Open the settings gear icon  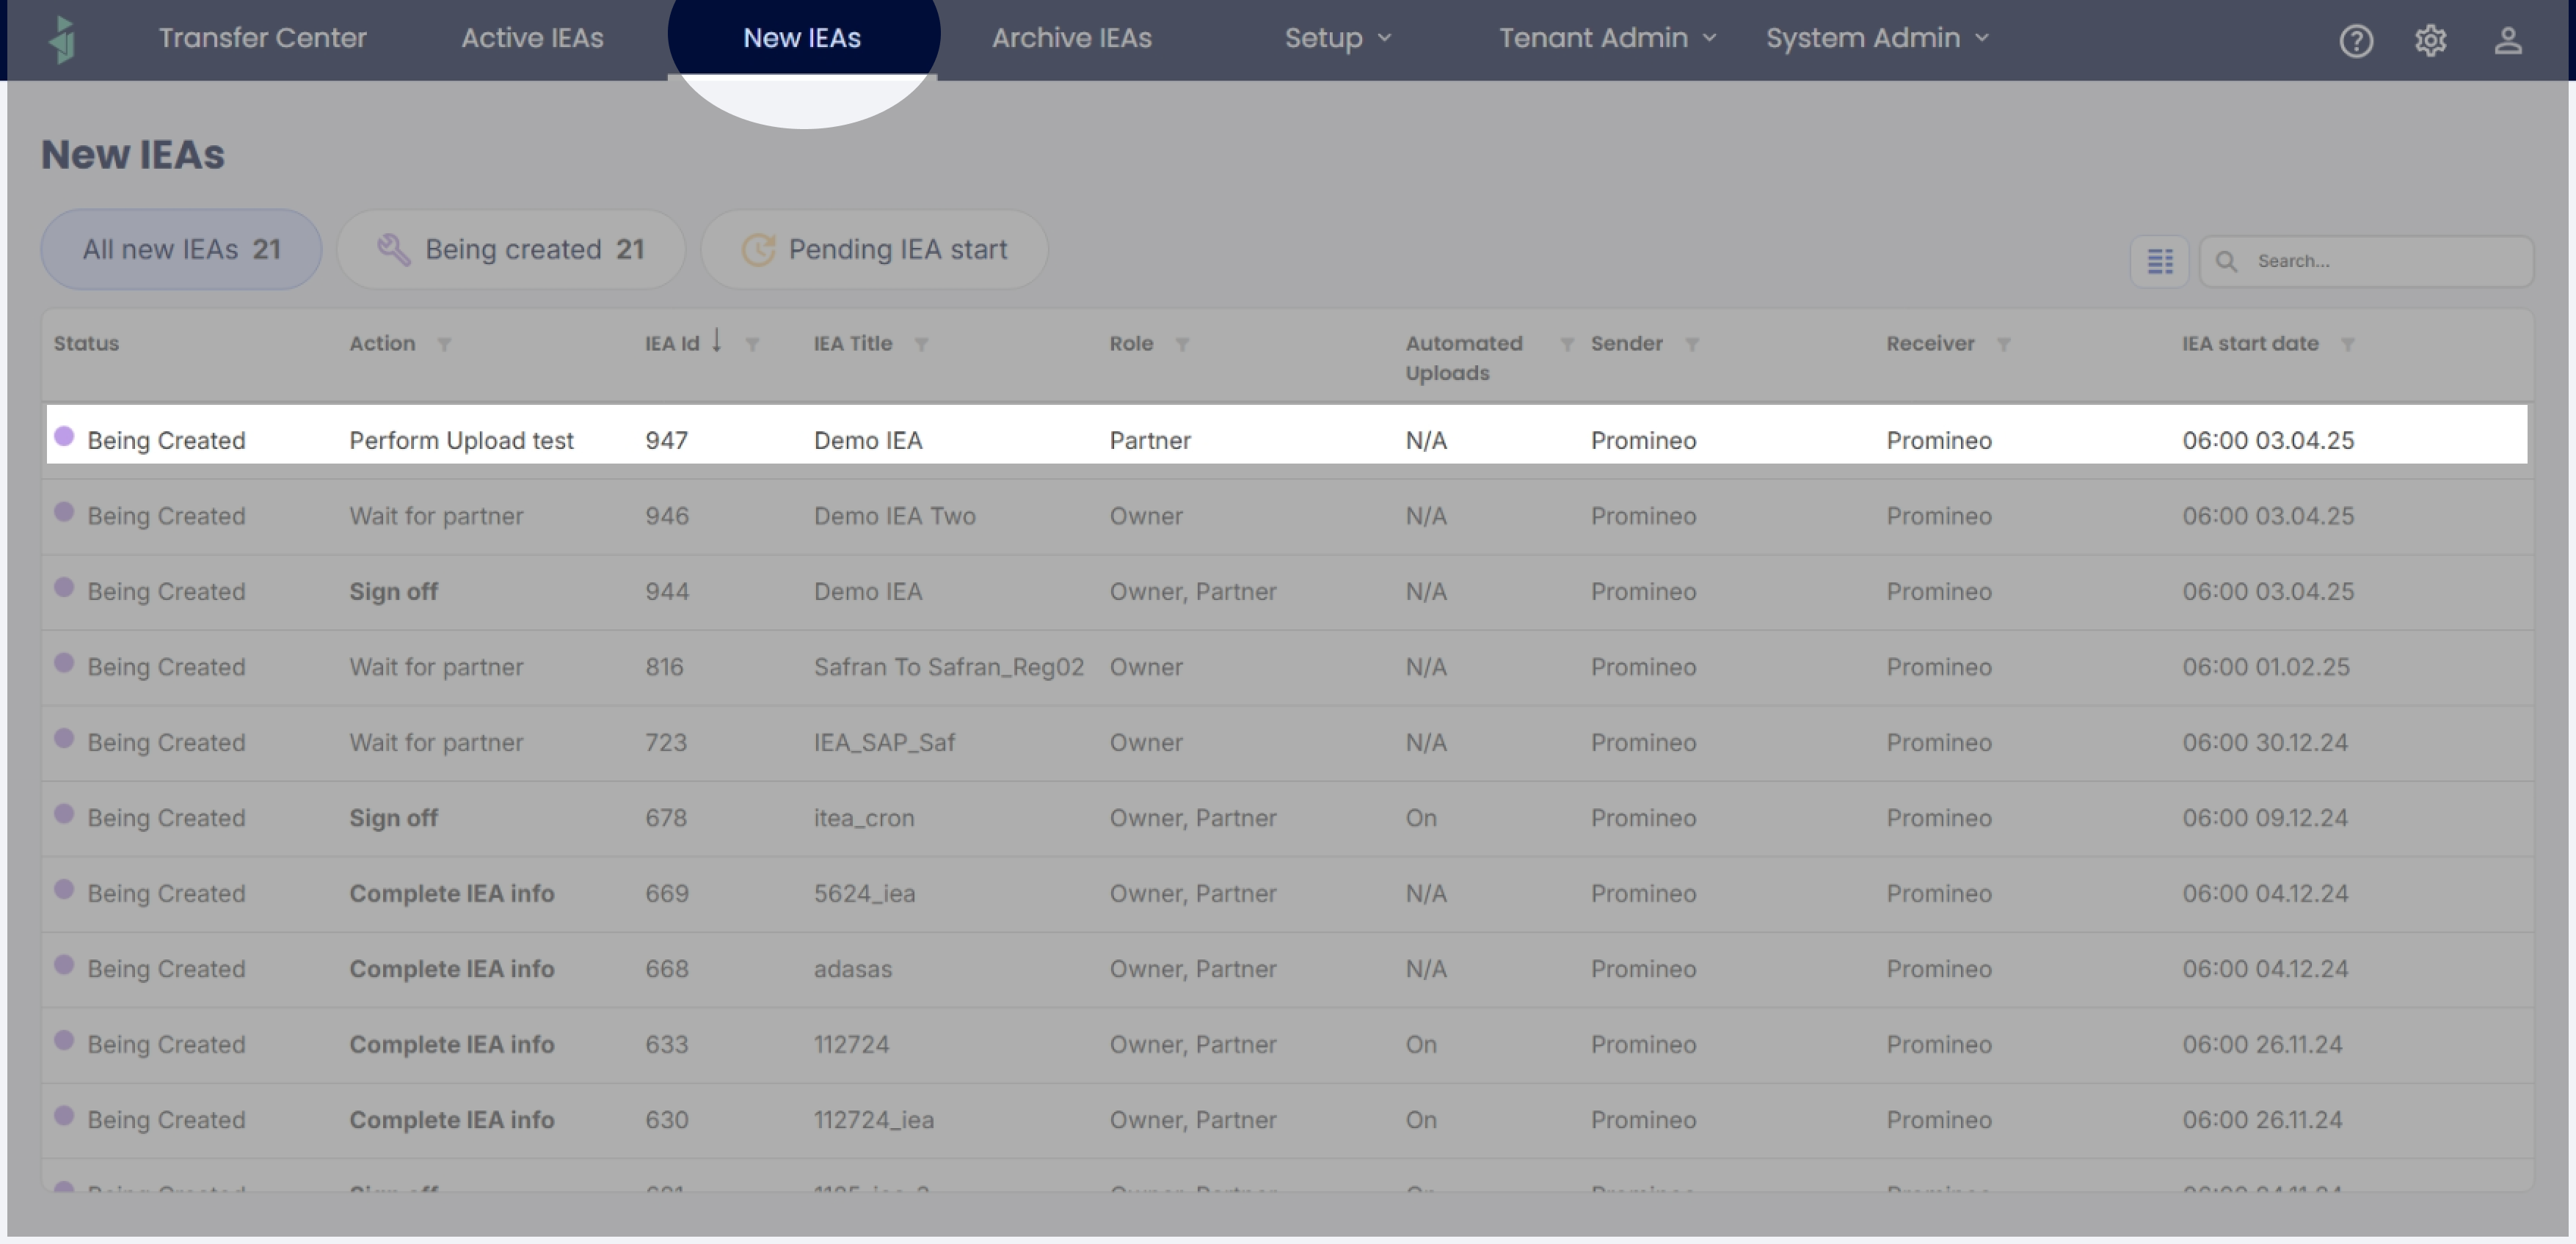click(x=2430, y=41)
